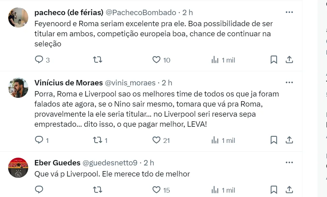This screenshot has width=327, height=197.
Task: Open Vinícius de Moraes profile name
Action: tap(68, 83)
